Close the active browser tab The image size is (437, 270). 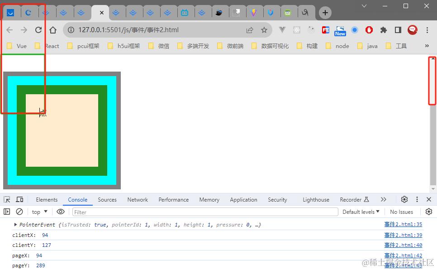click(x=102, y=13)
